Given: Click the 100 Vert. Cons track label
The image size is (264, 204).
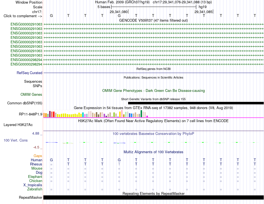Looking at the screenshot, I should [x=16, y=140].
